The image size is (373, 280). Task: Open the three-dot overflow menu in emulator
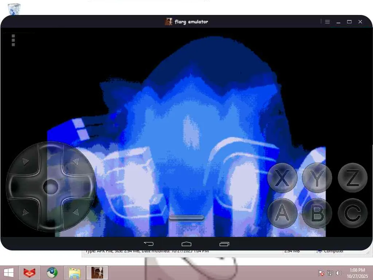pos(13,40)
